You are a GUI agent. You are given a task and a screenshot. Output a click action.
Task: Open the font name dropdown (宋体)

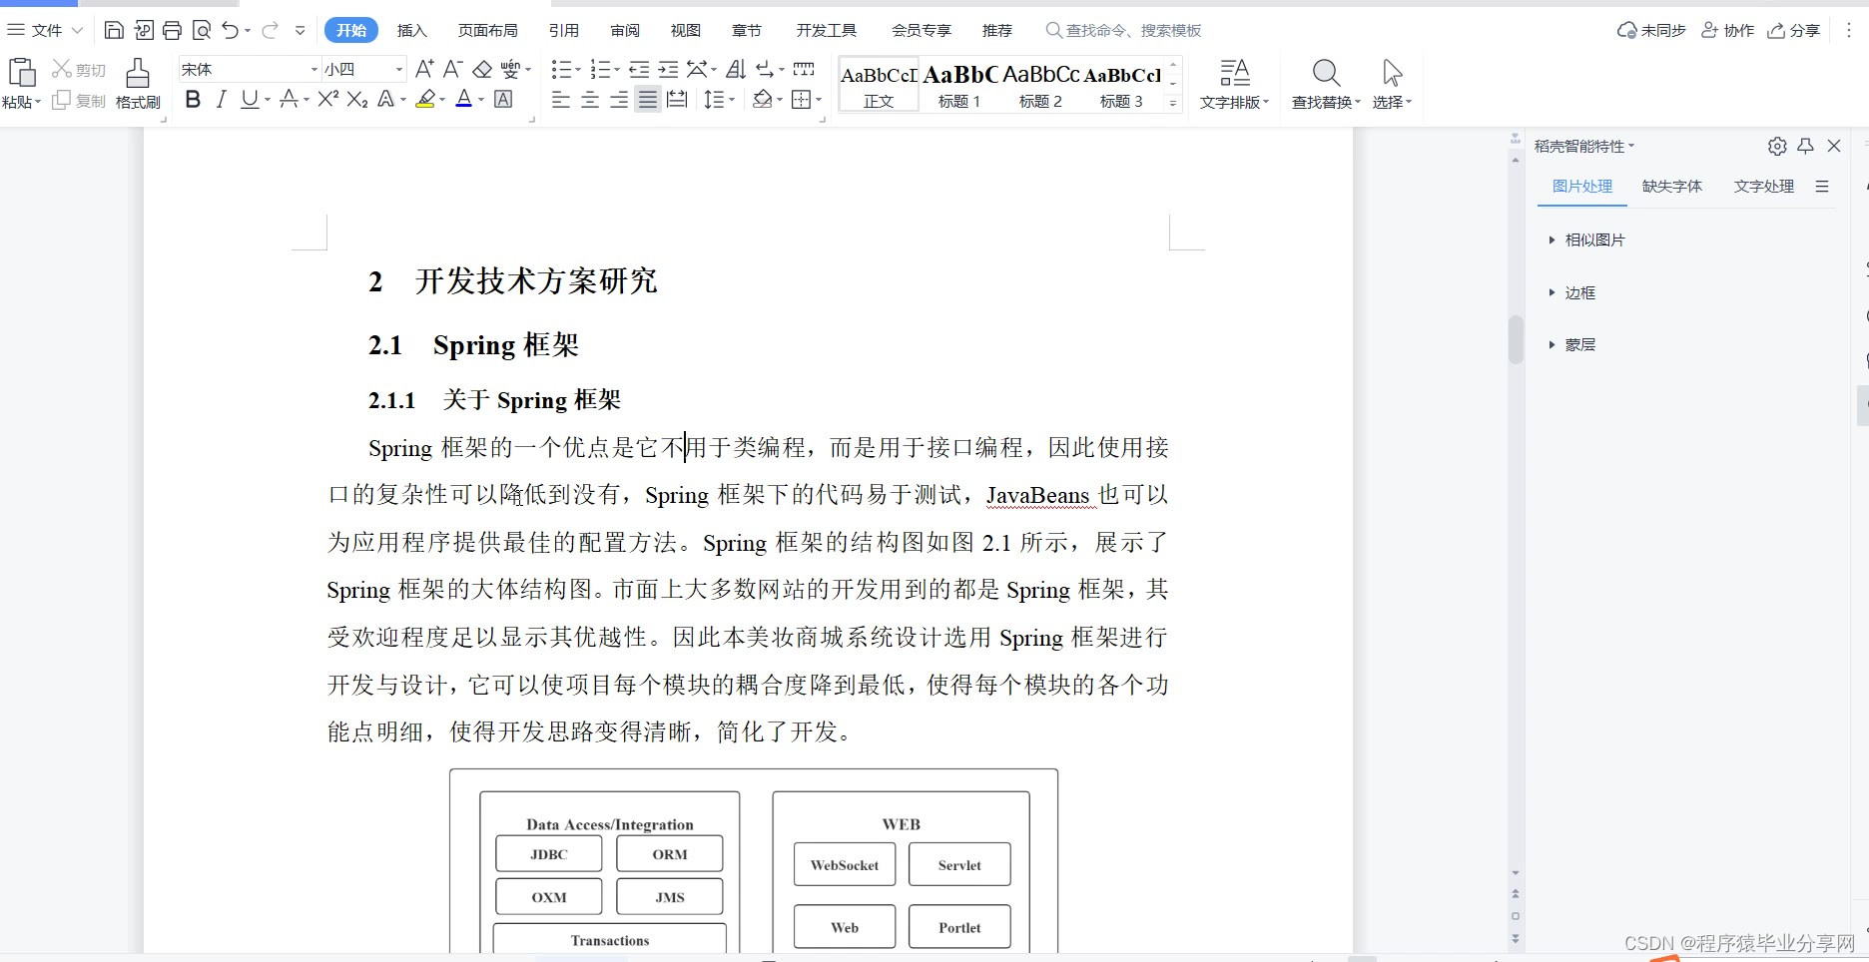coord(314,69)
